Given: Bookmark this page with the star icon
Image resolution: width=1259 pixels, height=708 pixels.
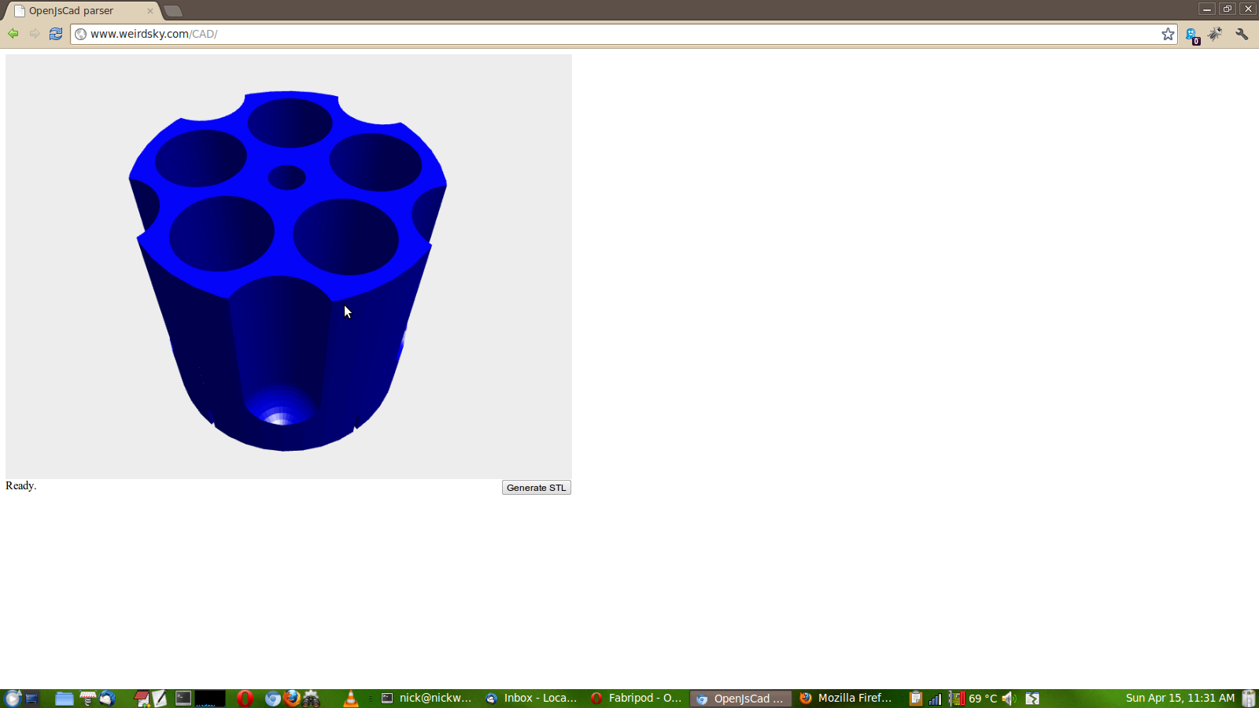Looking at the screenshot, I should (x=1168, y=34).
